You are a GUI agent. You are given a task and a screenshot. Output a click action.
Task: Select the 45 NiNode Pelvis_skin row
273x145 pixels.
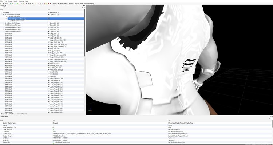pos(42,64)
